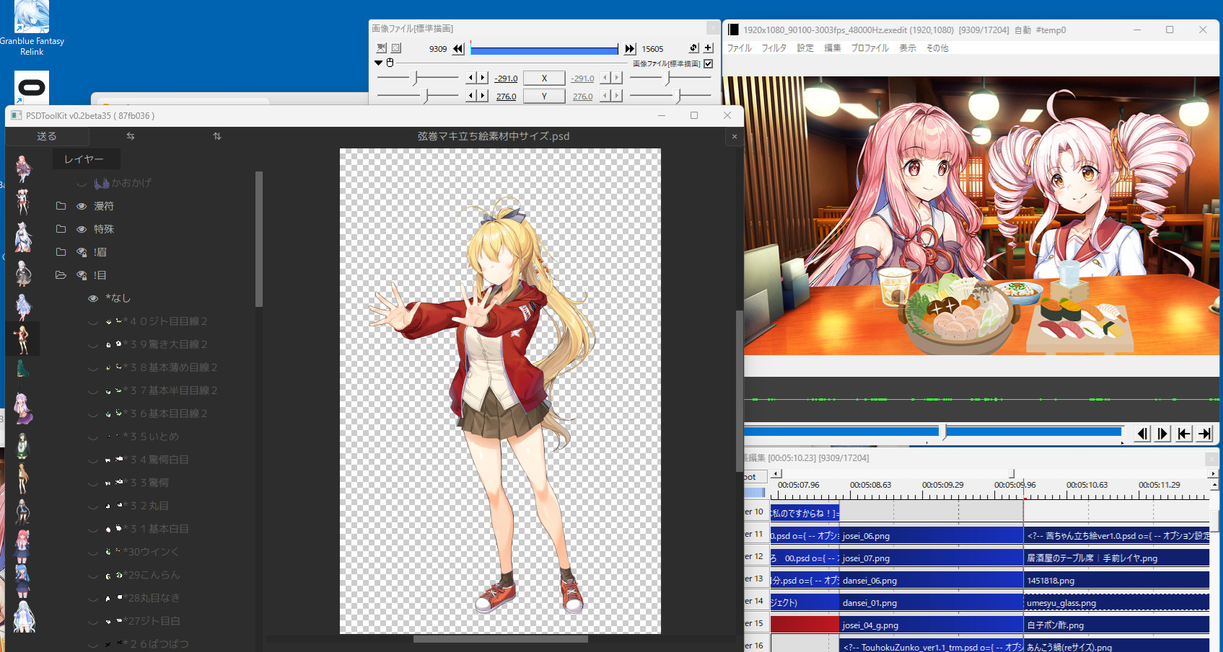This screenshot has height=652, width=1223.
Task: Click the 送る button in PSDToolKit
Action: 47,136
